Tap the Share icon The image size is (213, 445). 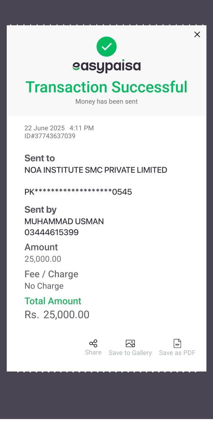[93, 344]
